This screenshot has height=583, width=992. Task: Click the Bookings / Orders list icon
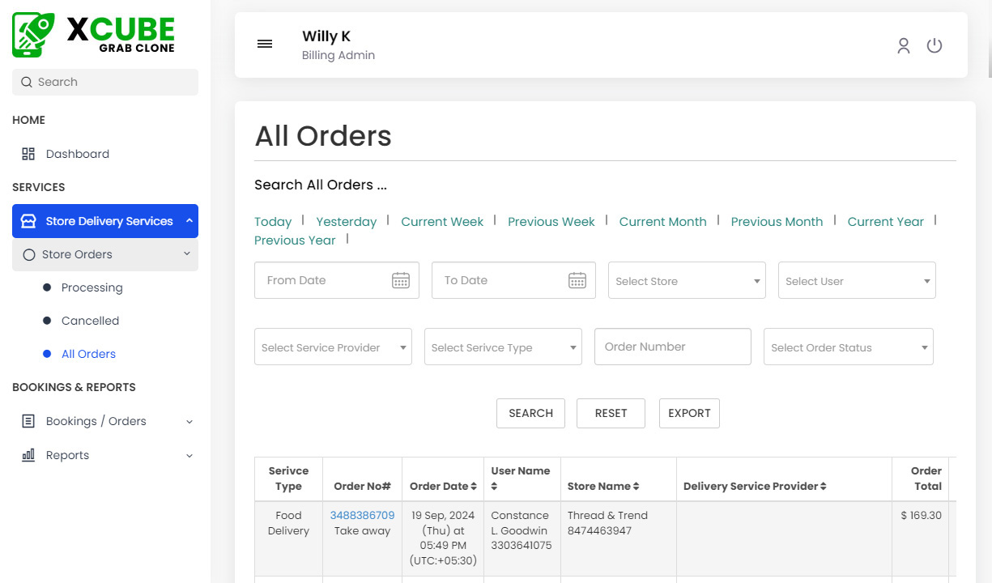pos(28,421)
